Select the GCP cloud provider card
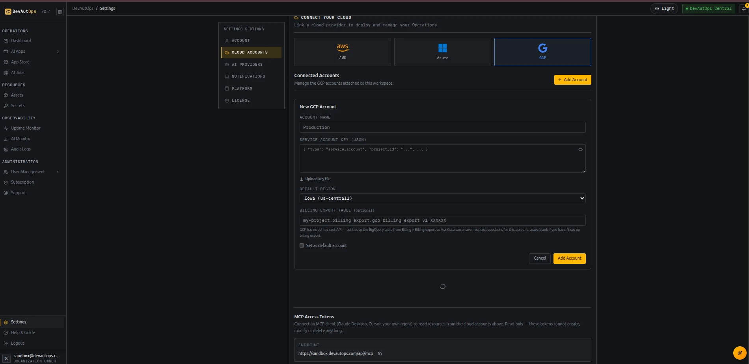Screen dimensions: 749x364 click(x=543, y=52)
